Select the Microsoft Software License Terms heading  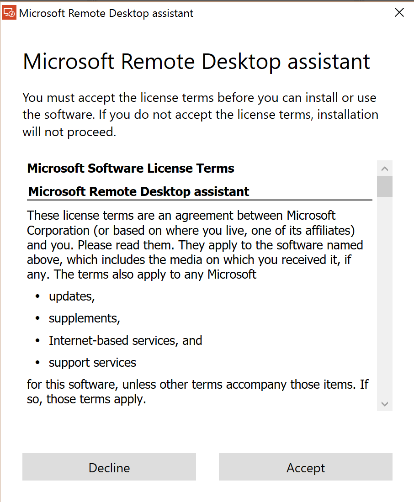point(131,168)
